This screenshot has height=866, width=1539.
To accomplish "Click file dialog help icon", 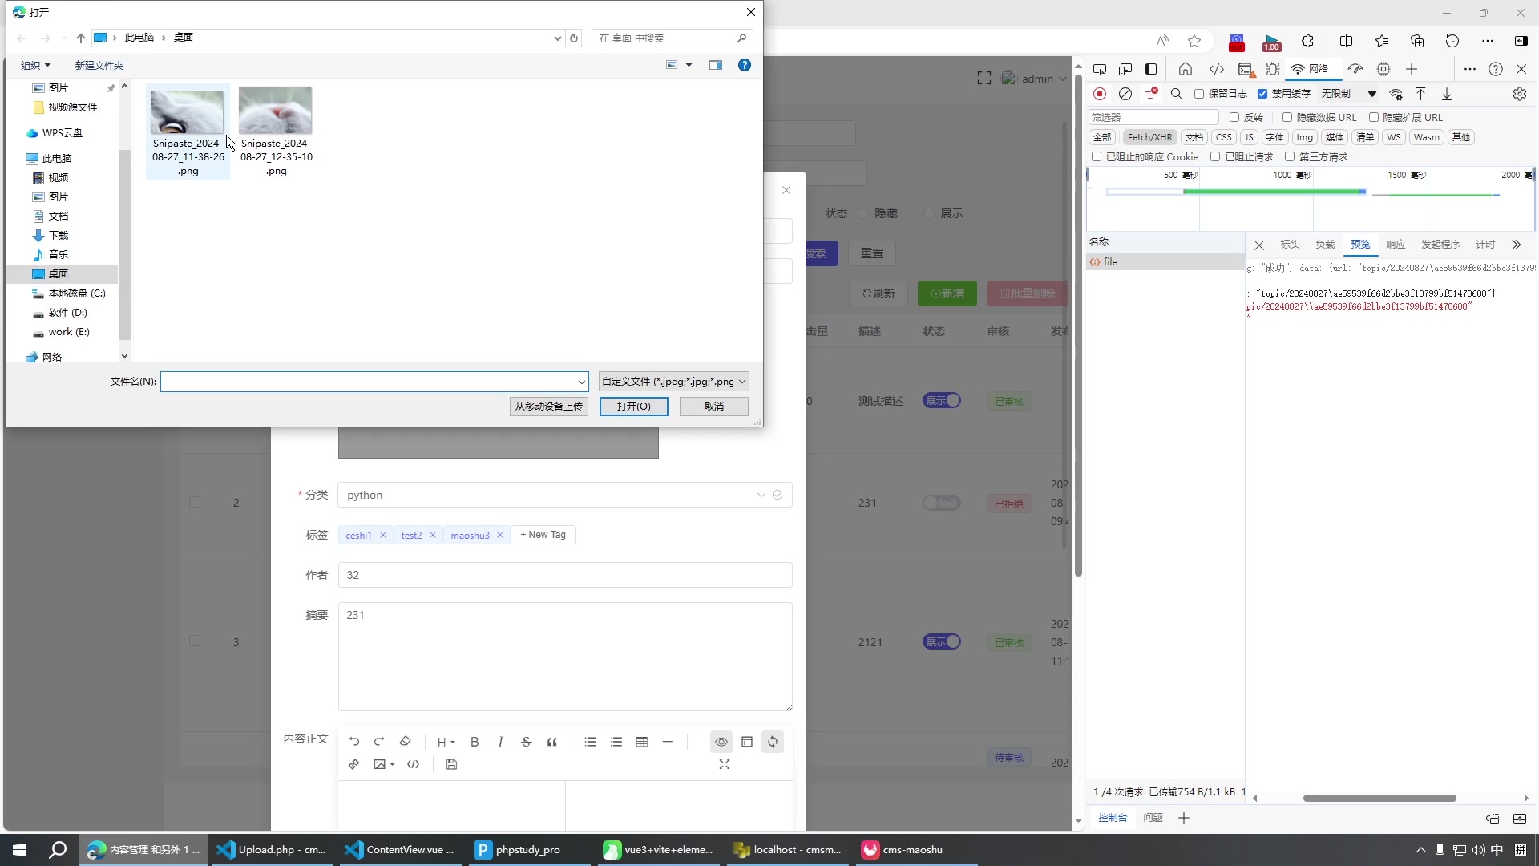I will pyautogui.click(x=745, y=65).
